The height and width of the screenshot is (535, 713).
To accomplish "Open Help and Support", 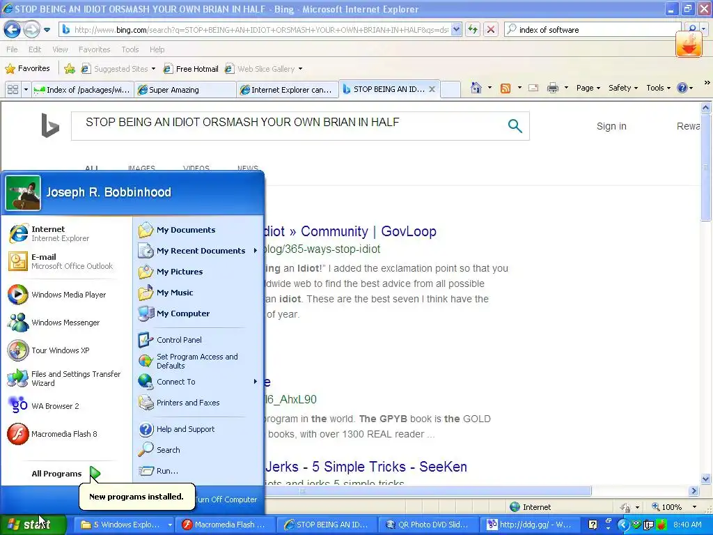I will tap(198, 429).
